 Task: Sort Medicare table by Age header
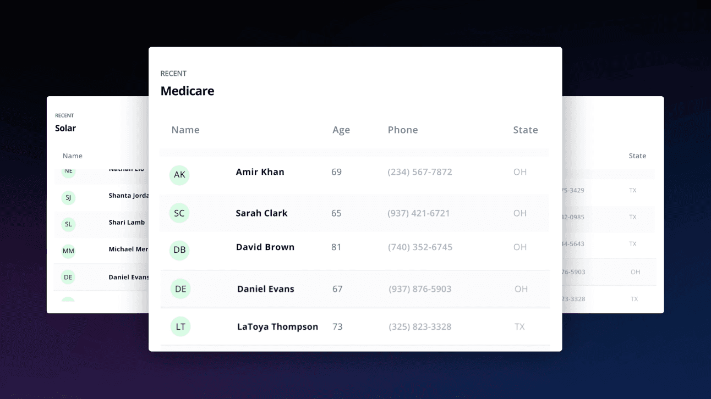point(341,130)
